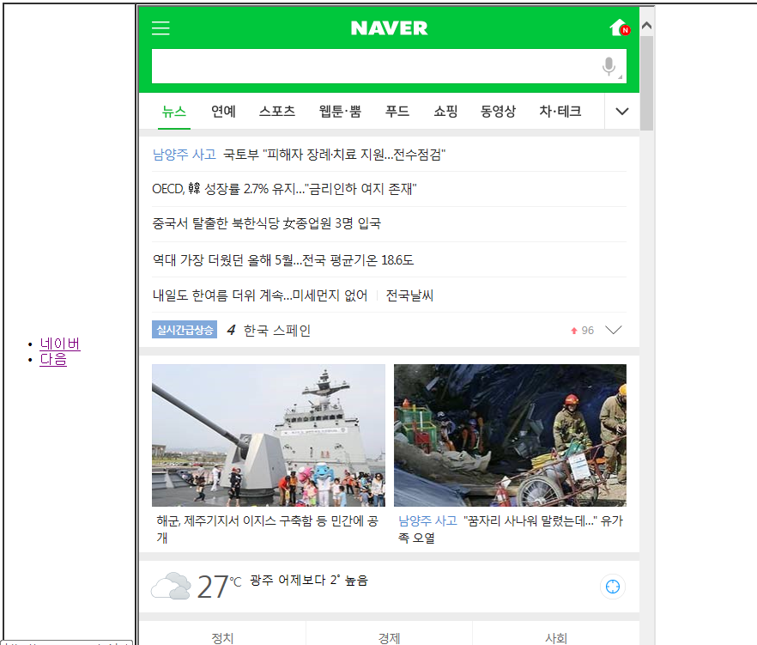Open the OECD 韓 성장률 2.7% headline
The image size is (757, 645).
tap(284, 189)
